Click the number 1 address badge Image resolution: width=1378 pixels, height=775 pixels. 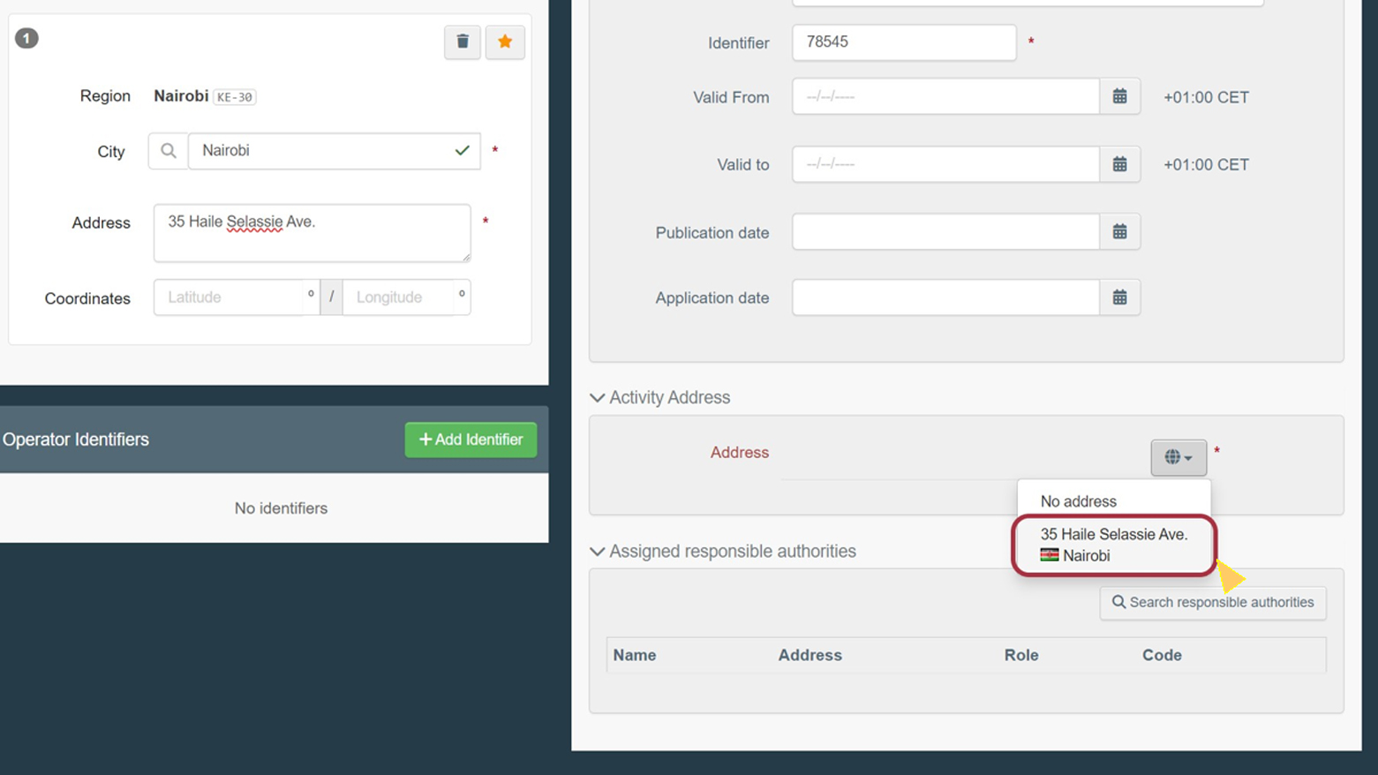coord(26,38)
